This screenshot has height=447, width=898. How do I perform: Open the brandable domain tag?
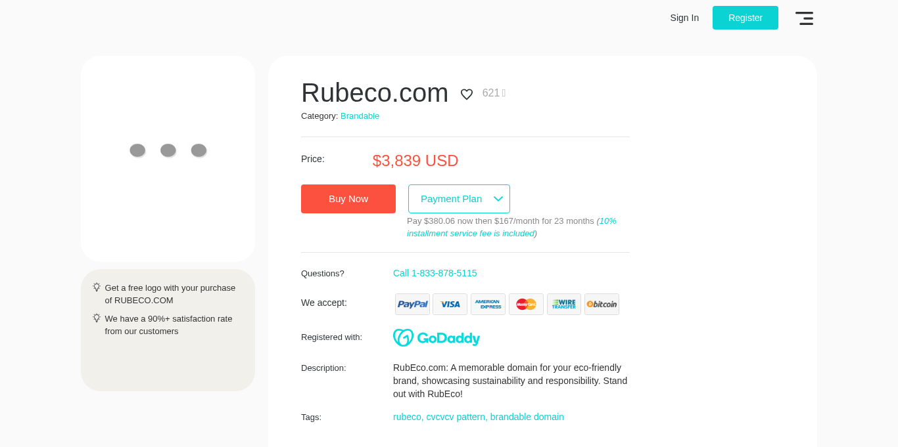(527, 417)
